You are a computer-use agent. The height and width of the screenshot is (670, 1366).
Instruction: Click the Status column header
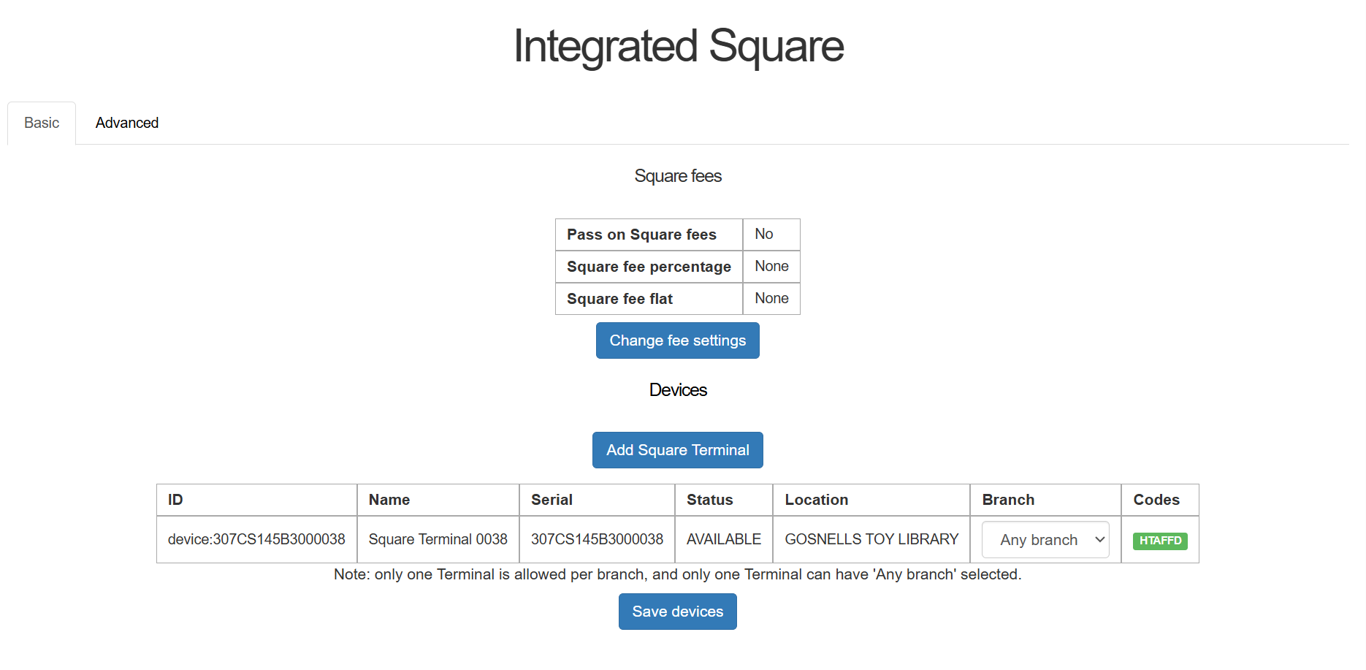pyautogui.click(x=724, y=500)
